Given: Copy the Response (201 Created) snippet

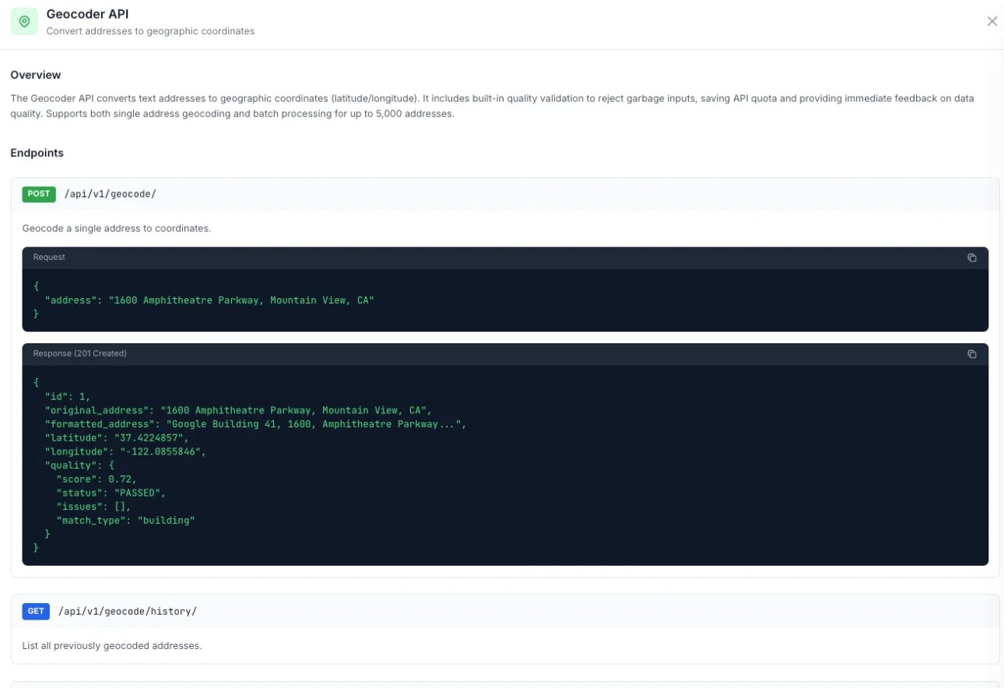Looking at the screenshot, I should pyautogui.click(x=971, y=353).
